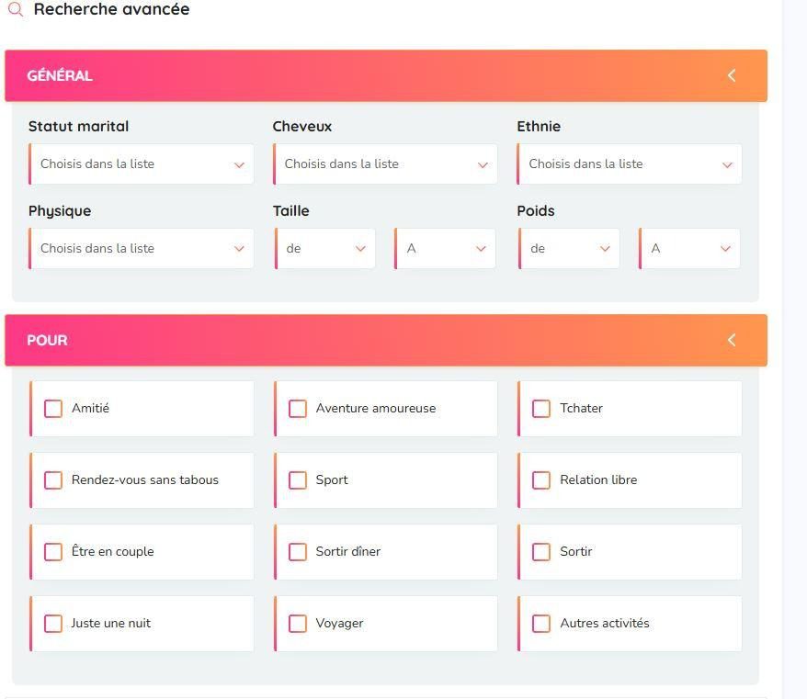Enable the Aventure amoureuse option
The image size is (807, 699).
coord(298,409)
